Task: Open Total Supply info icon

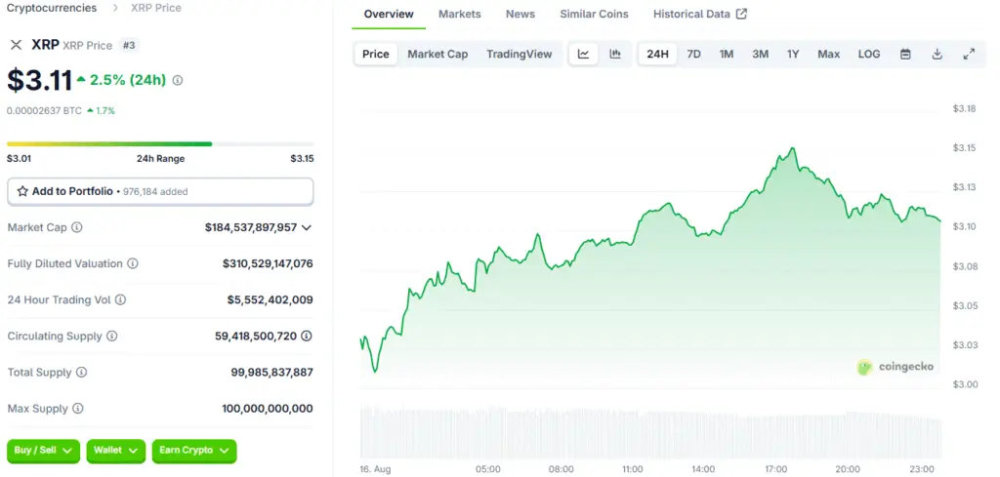Action: click(x=82, y=372)
